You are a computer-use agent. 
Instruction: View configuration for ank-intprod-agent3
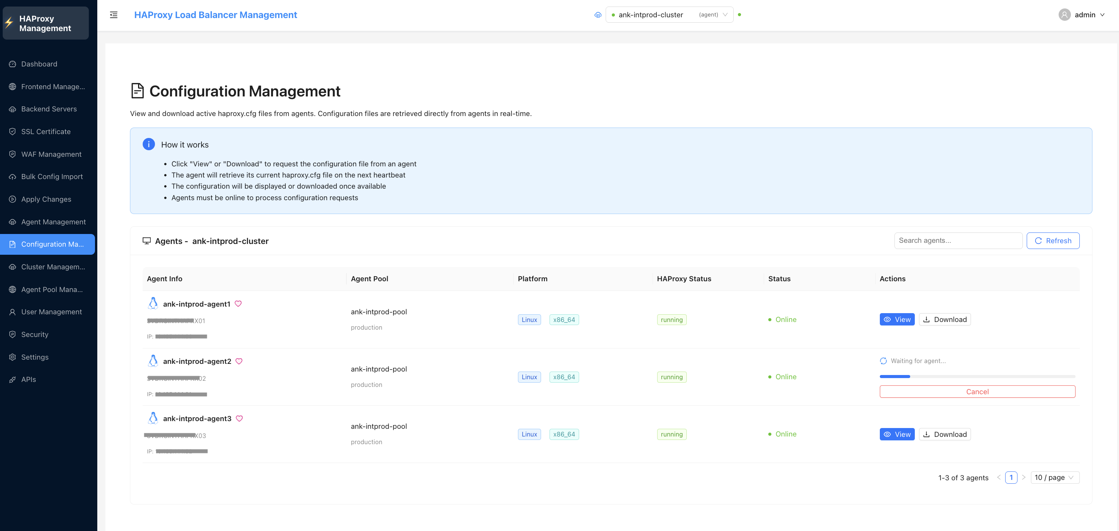[x=897, y=434]
